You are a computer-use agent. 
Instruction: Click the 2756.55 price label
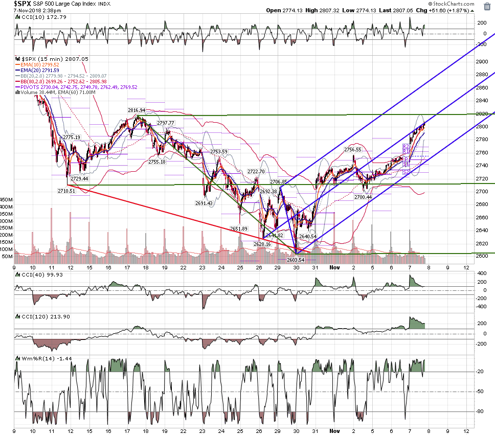point(353,150)
